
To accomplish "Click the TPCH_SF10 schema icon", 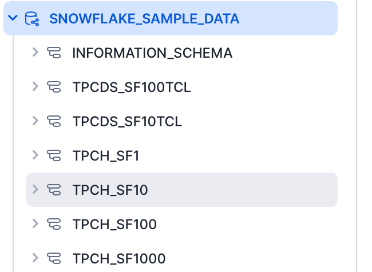I will [x=54, y=190].
